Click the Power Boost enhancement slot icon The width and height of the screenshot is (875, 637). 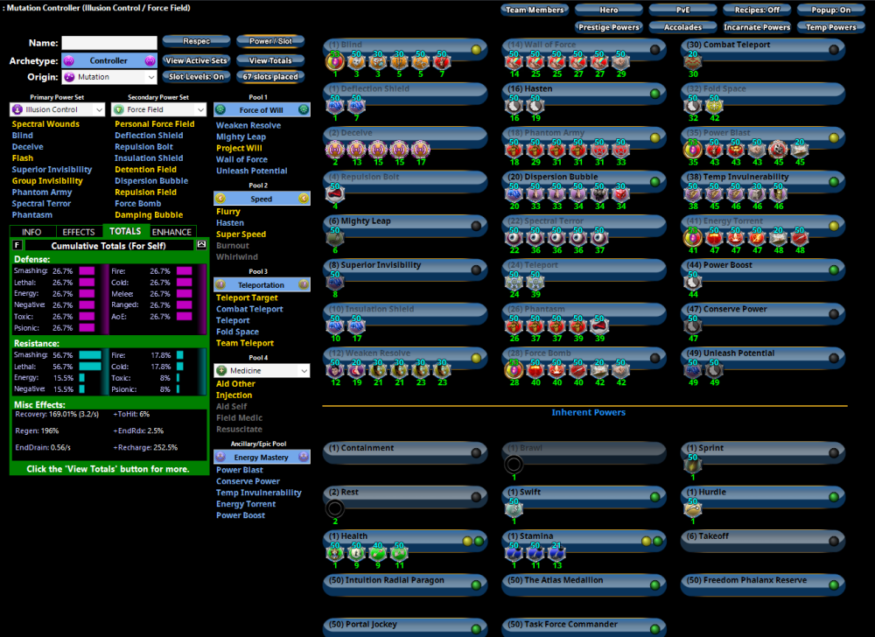tap(692, 282)
